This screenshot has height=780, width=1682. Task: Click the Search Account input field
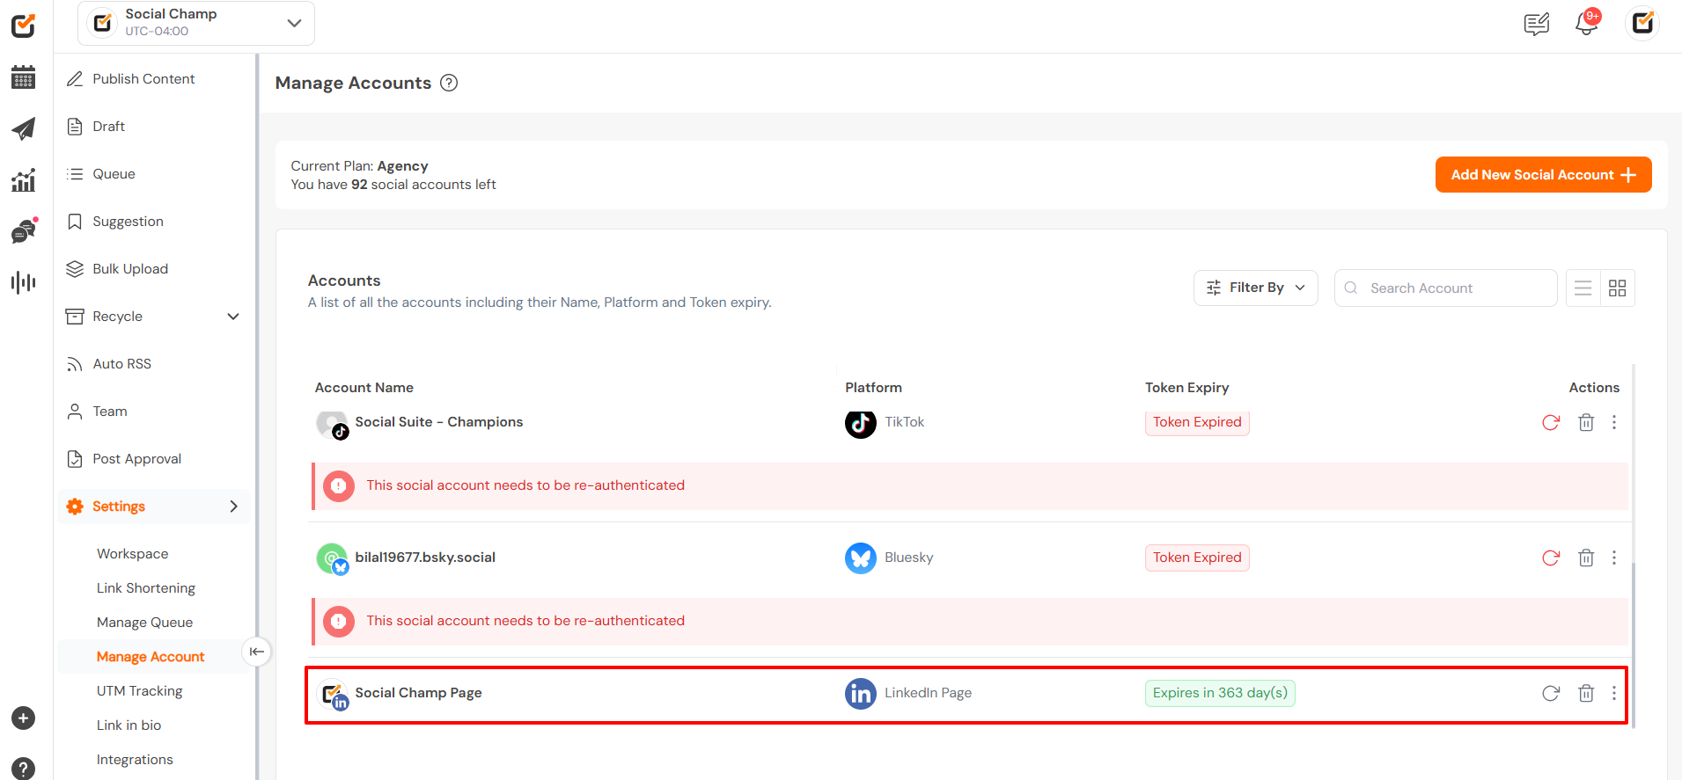coord(1446,288)
